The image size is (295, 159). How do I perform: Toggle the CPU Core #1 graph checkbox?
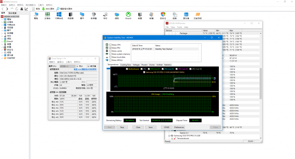[149, 69]
